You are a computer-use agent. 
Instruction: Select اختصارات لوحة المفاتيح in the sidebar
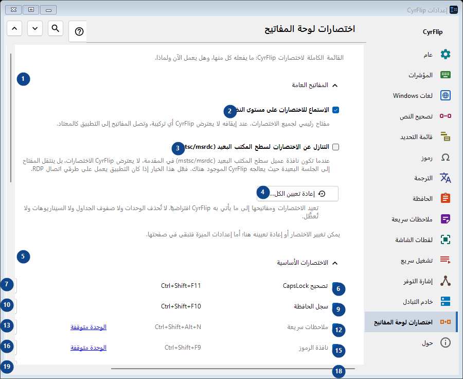411,322
